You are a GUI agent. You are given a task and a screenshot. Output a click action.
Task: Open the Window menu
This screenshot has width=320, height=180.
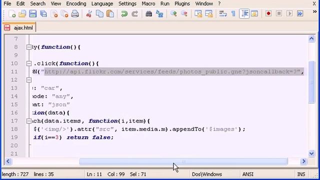[x=204, y=3]
